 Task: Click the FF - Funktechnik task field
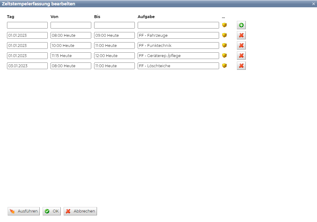click(178, 46)
